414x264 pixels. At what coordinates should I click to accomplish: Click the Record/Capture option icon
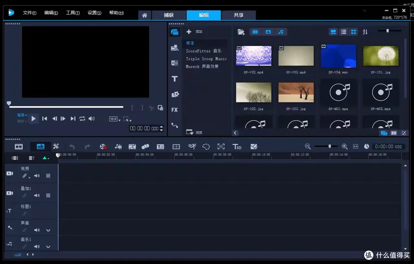[103, 147]
